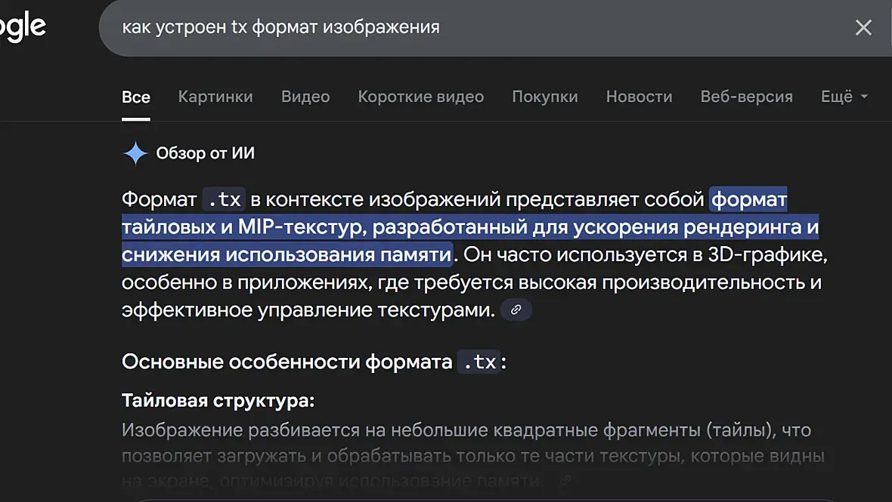
Task: Open the Видео results tab
Action: click(x=305, y=97)
